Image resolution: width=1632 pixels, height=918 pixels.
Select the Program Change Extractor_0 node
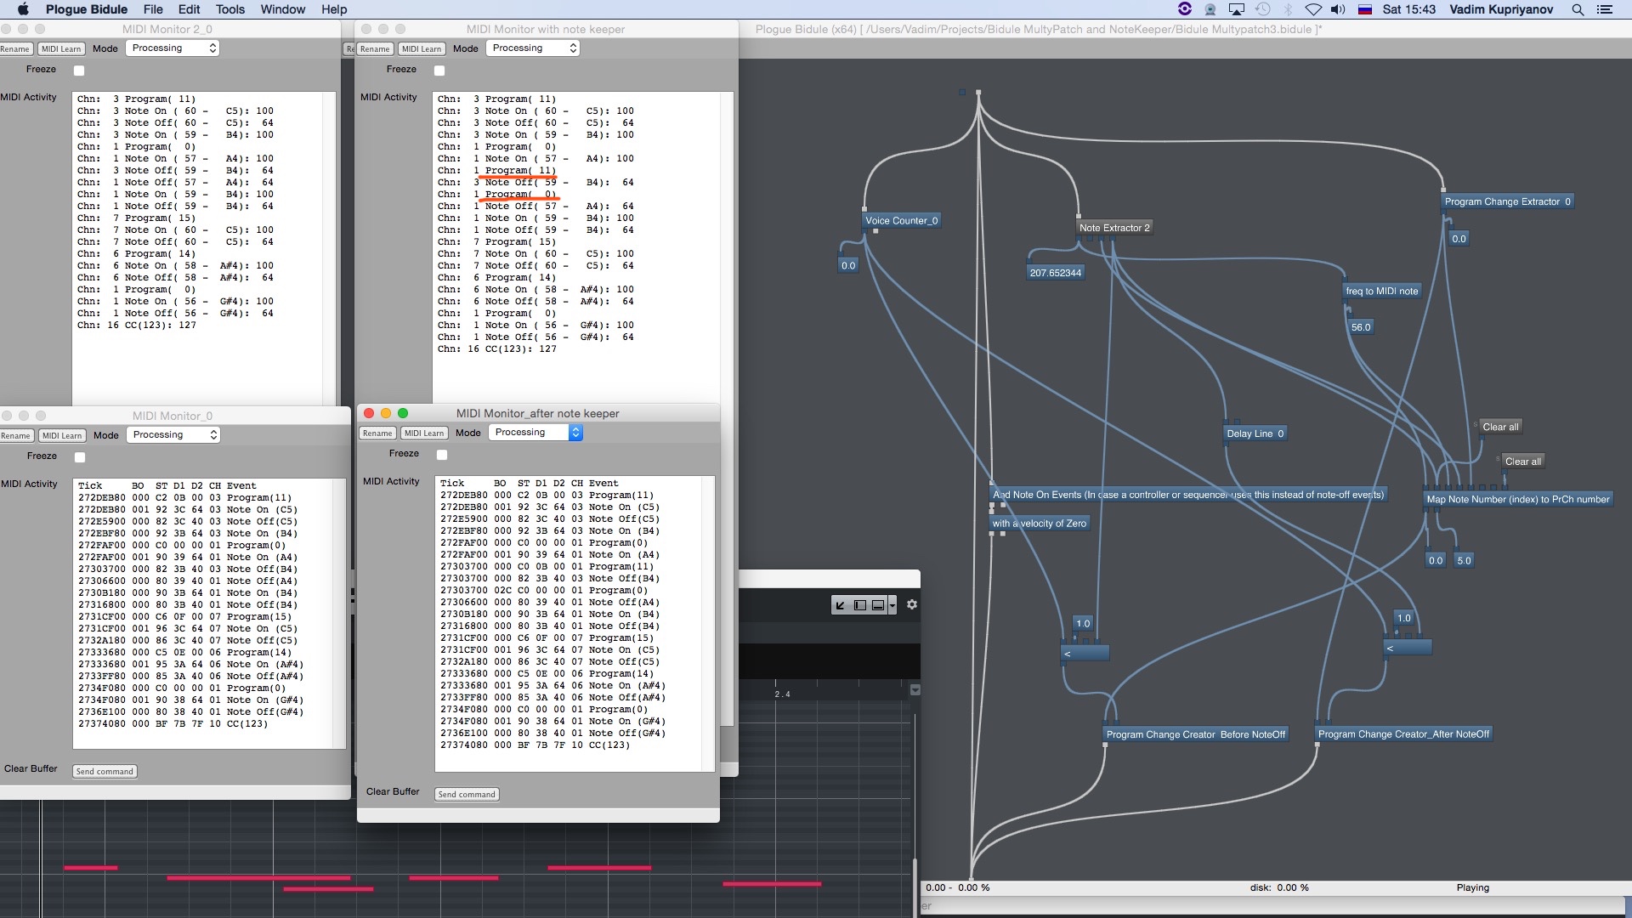tap(1507, 201)
